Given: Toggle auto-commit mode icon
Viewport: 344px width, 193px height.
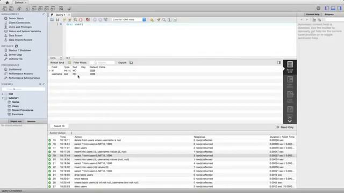Looking at the screenshot, I should (106, 20).
